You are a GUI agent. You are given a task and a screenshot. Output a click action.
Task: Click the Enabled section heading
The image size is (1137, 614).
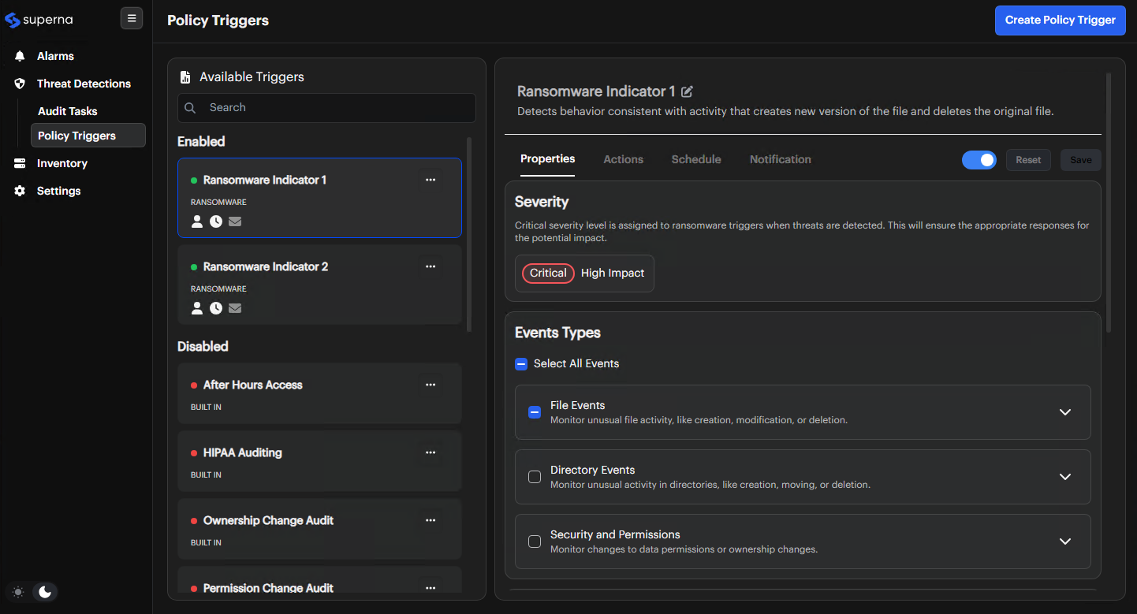pos(201,142)
